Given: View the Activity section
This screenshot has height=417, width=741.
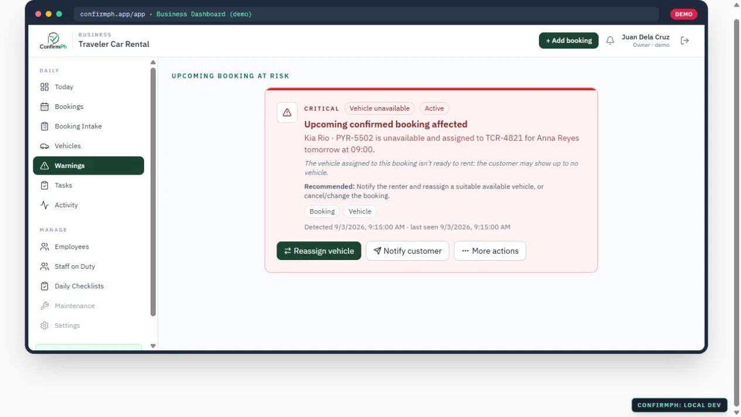Looking at the screenshot, I should click(88, 205).
